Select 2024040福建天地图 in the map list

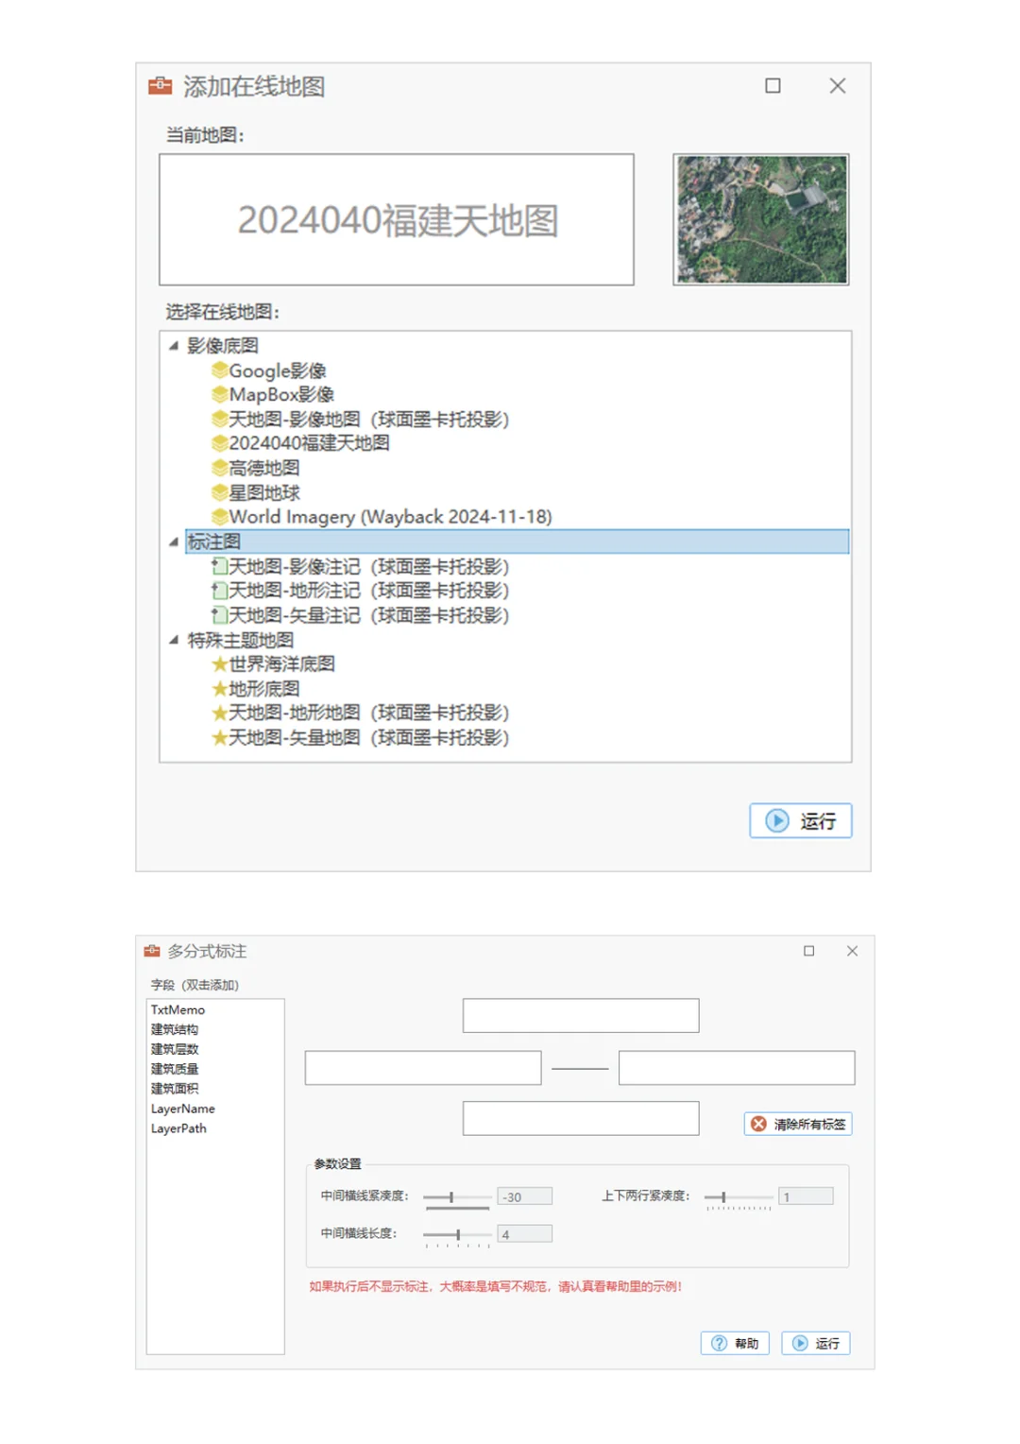(x=312, y=443)
